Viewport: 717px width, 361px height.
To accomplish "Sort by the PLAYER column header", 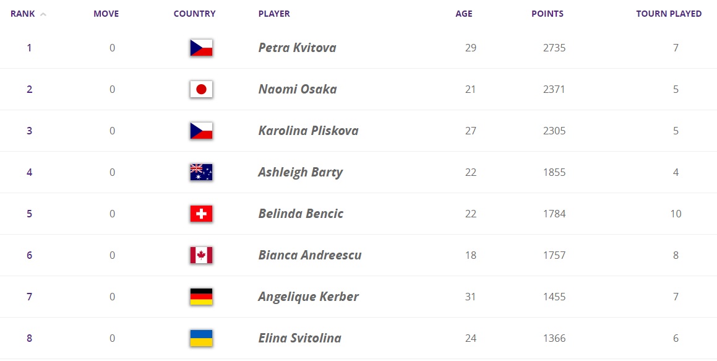I will point(274,14).
